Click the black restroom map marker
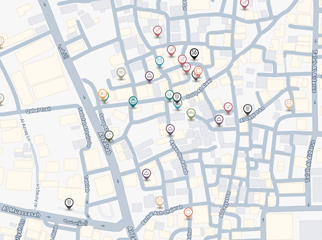The height and width of the screenshot is (240, 322). [194, 53]
